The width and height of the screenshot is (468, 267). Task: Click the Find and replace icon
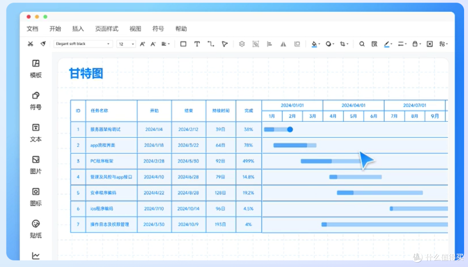(x=374, y=44)
